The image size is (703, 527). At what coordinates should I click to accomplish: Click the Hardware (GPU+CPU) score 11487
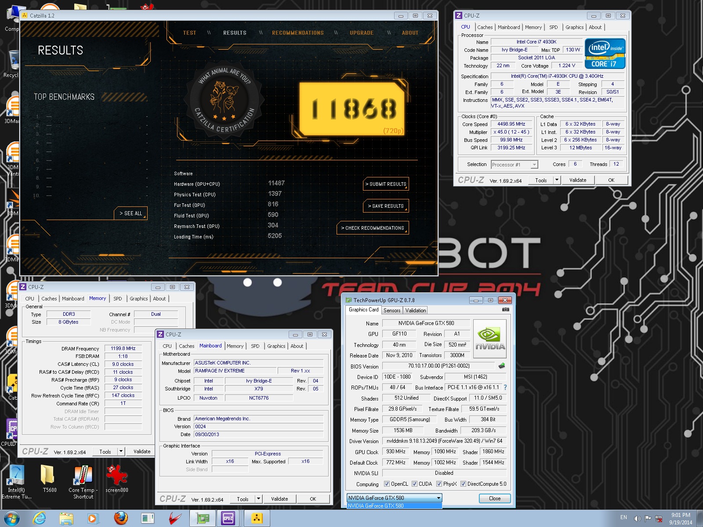pos(276,183)
